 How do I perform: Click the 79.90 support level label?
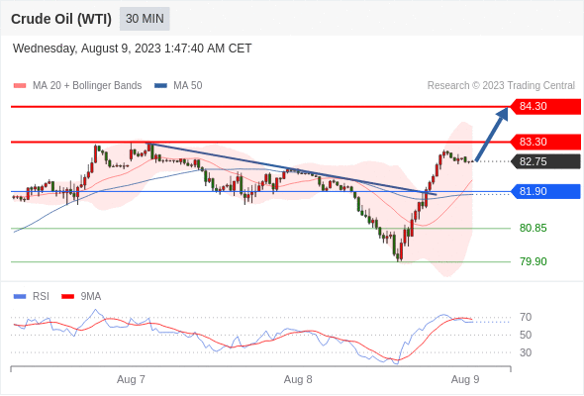coord(533,261)
